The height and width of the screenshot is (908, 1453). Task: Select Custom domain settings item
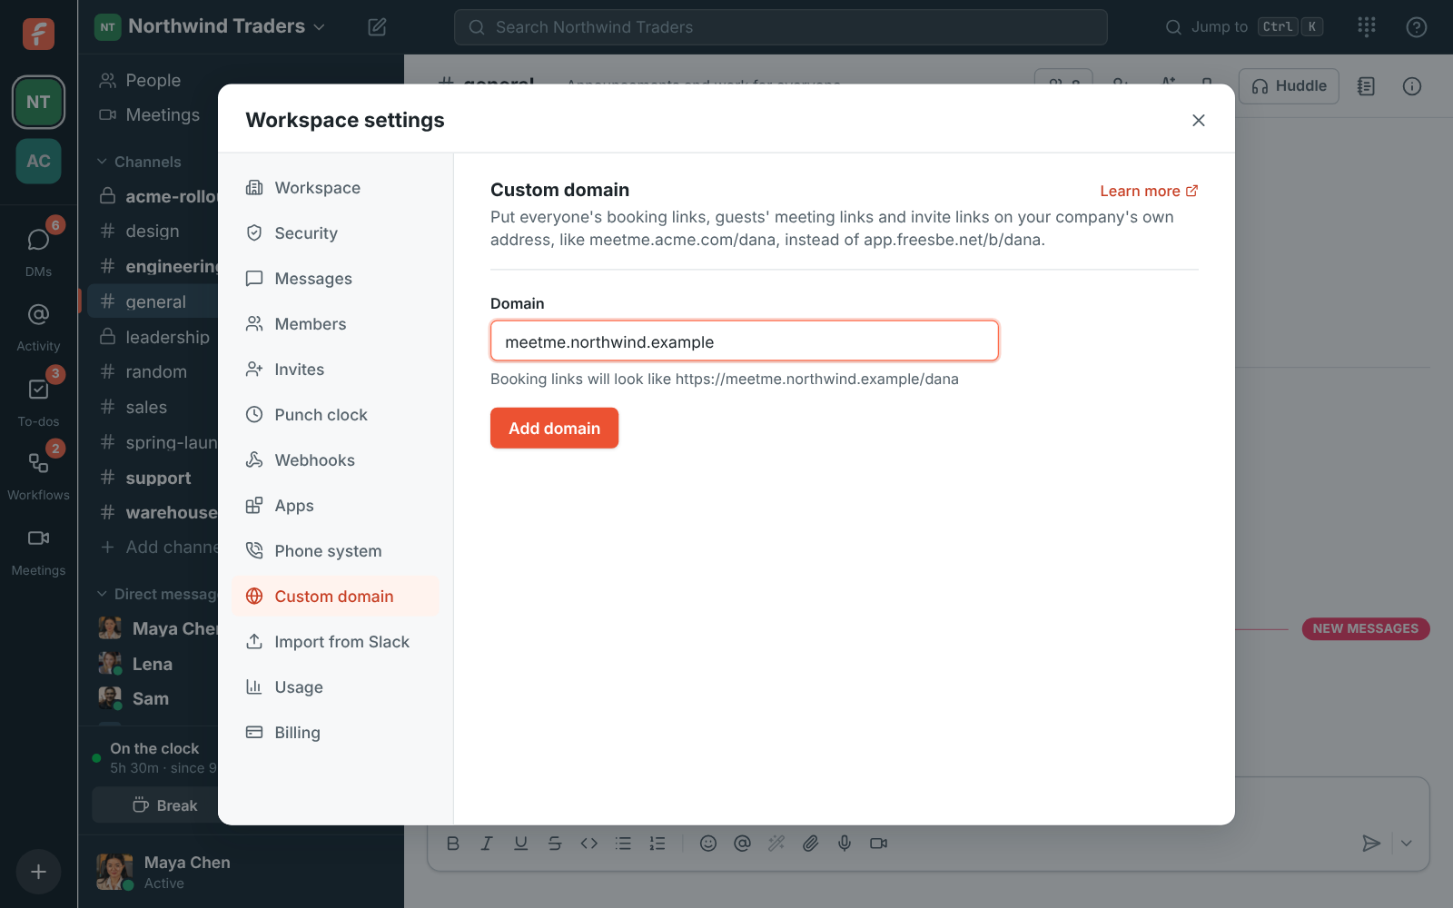coord(335,597)
